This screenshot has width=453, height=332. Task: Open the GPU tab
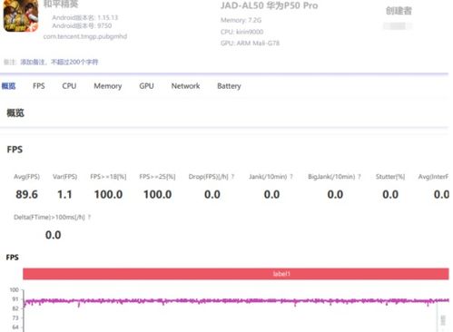click(146, 86)
